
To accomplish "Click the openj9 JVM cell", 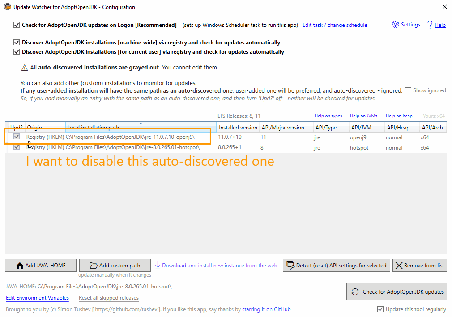I will (358, 137).
